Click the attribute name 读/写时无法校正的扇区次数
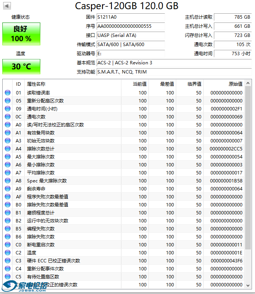The height and width of the screenshot is (294, 255). 55,125
